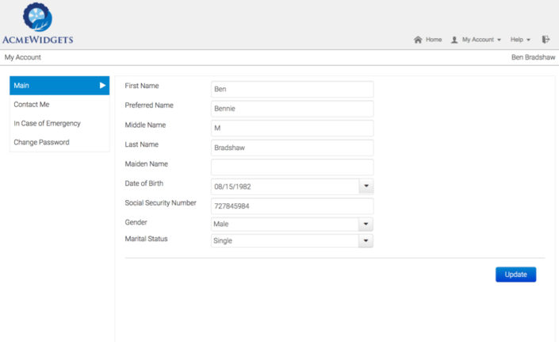The image size is (559, 342).
Task: Expand the Help menu
Action: click(520, 40)
